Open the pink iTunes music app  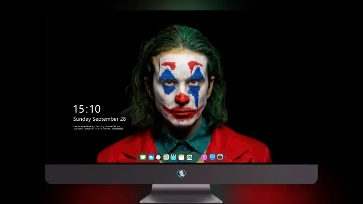point(204,157)
